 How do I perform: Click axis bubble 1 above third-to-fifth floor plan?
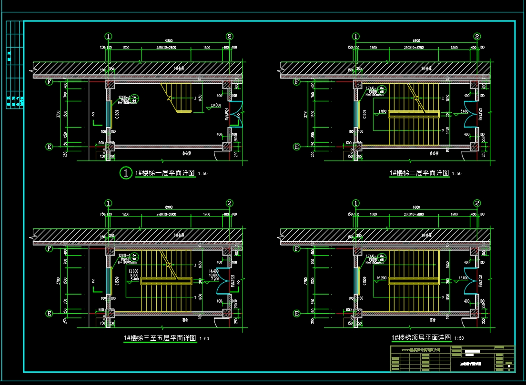109,203
